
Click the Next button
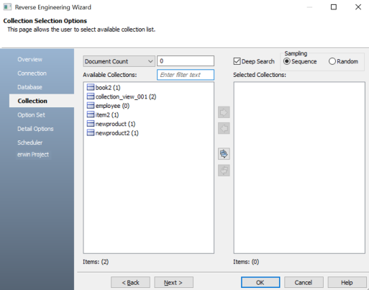(x=173, y=282)
